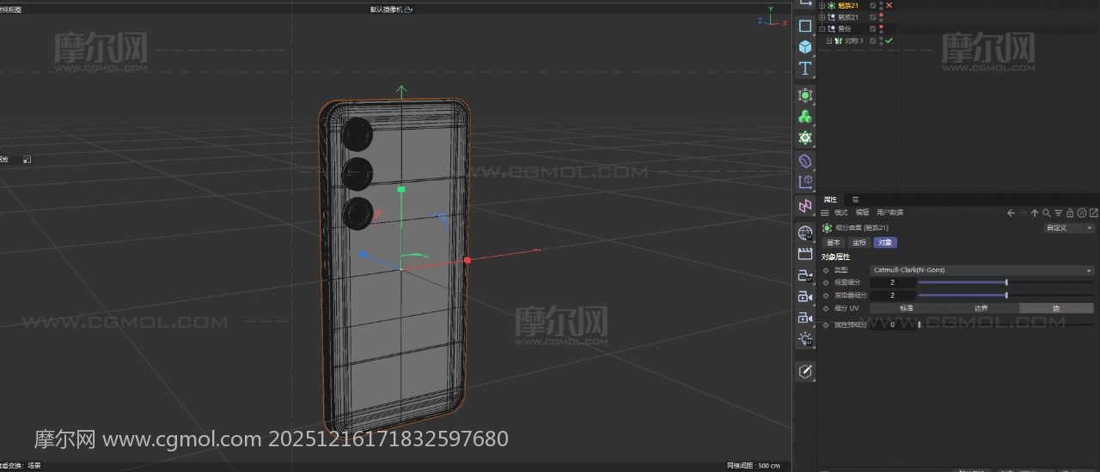Click the light object icon
The width and height of the screenshot is (1100, 472).
pyautogui.click(x=805, y=339)
